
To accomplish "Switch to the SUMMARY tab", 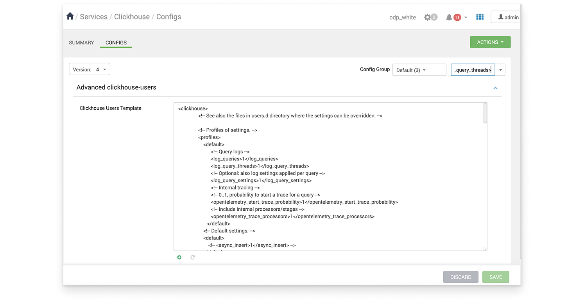I will tap(81, 43).
